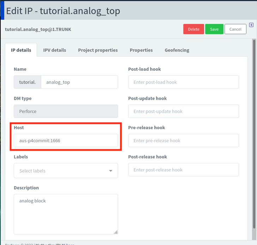Switch to the IPV details tab
The image size is (257, 245).
[54, 50]
